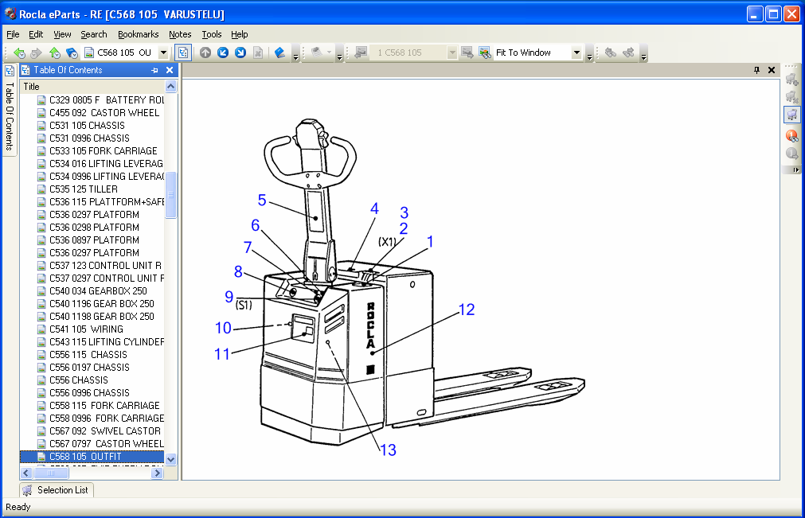Click part number 5 callout on diagram
The height and width of the screenshot is (518, 805).
point(262,200)
